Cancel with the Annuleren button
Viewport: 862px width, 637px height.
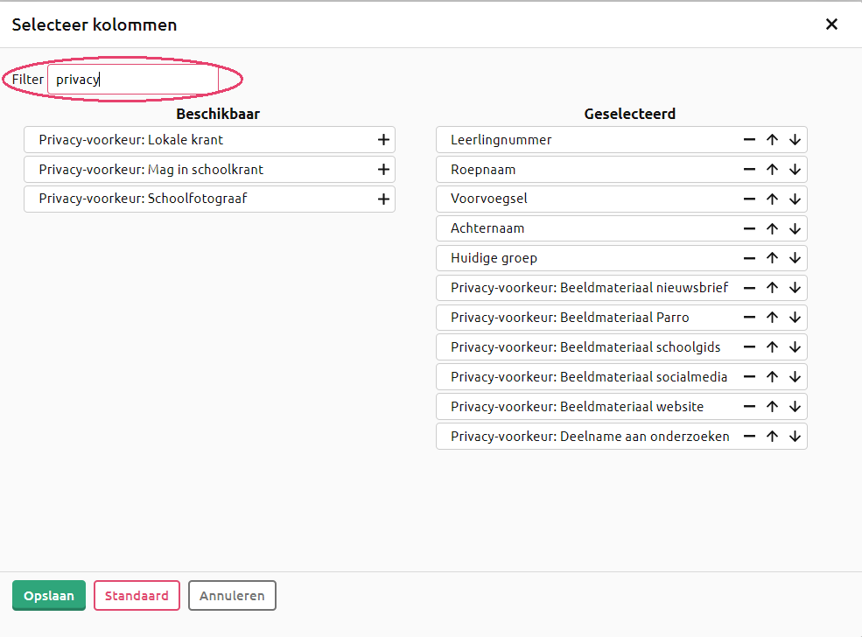pyautogui.click(x=232, y=595)
